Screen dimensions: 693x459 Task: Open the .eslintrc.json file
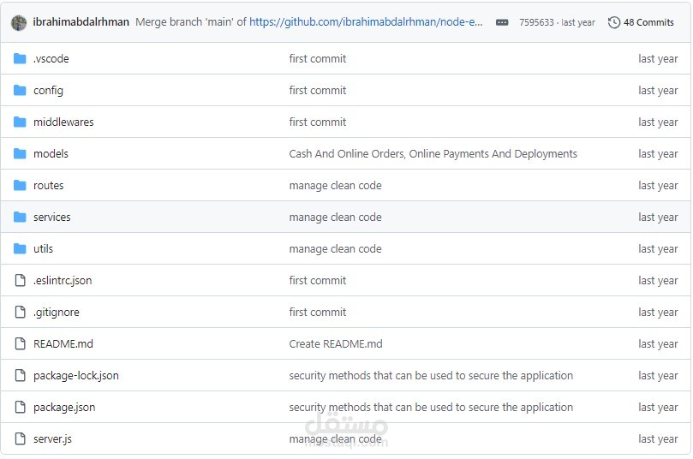coord(63,281)
